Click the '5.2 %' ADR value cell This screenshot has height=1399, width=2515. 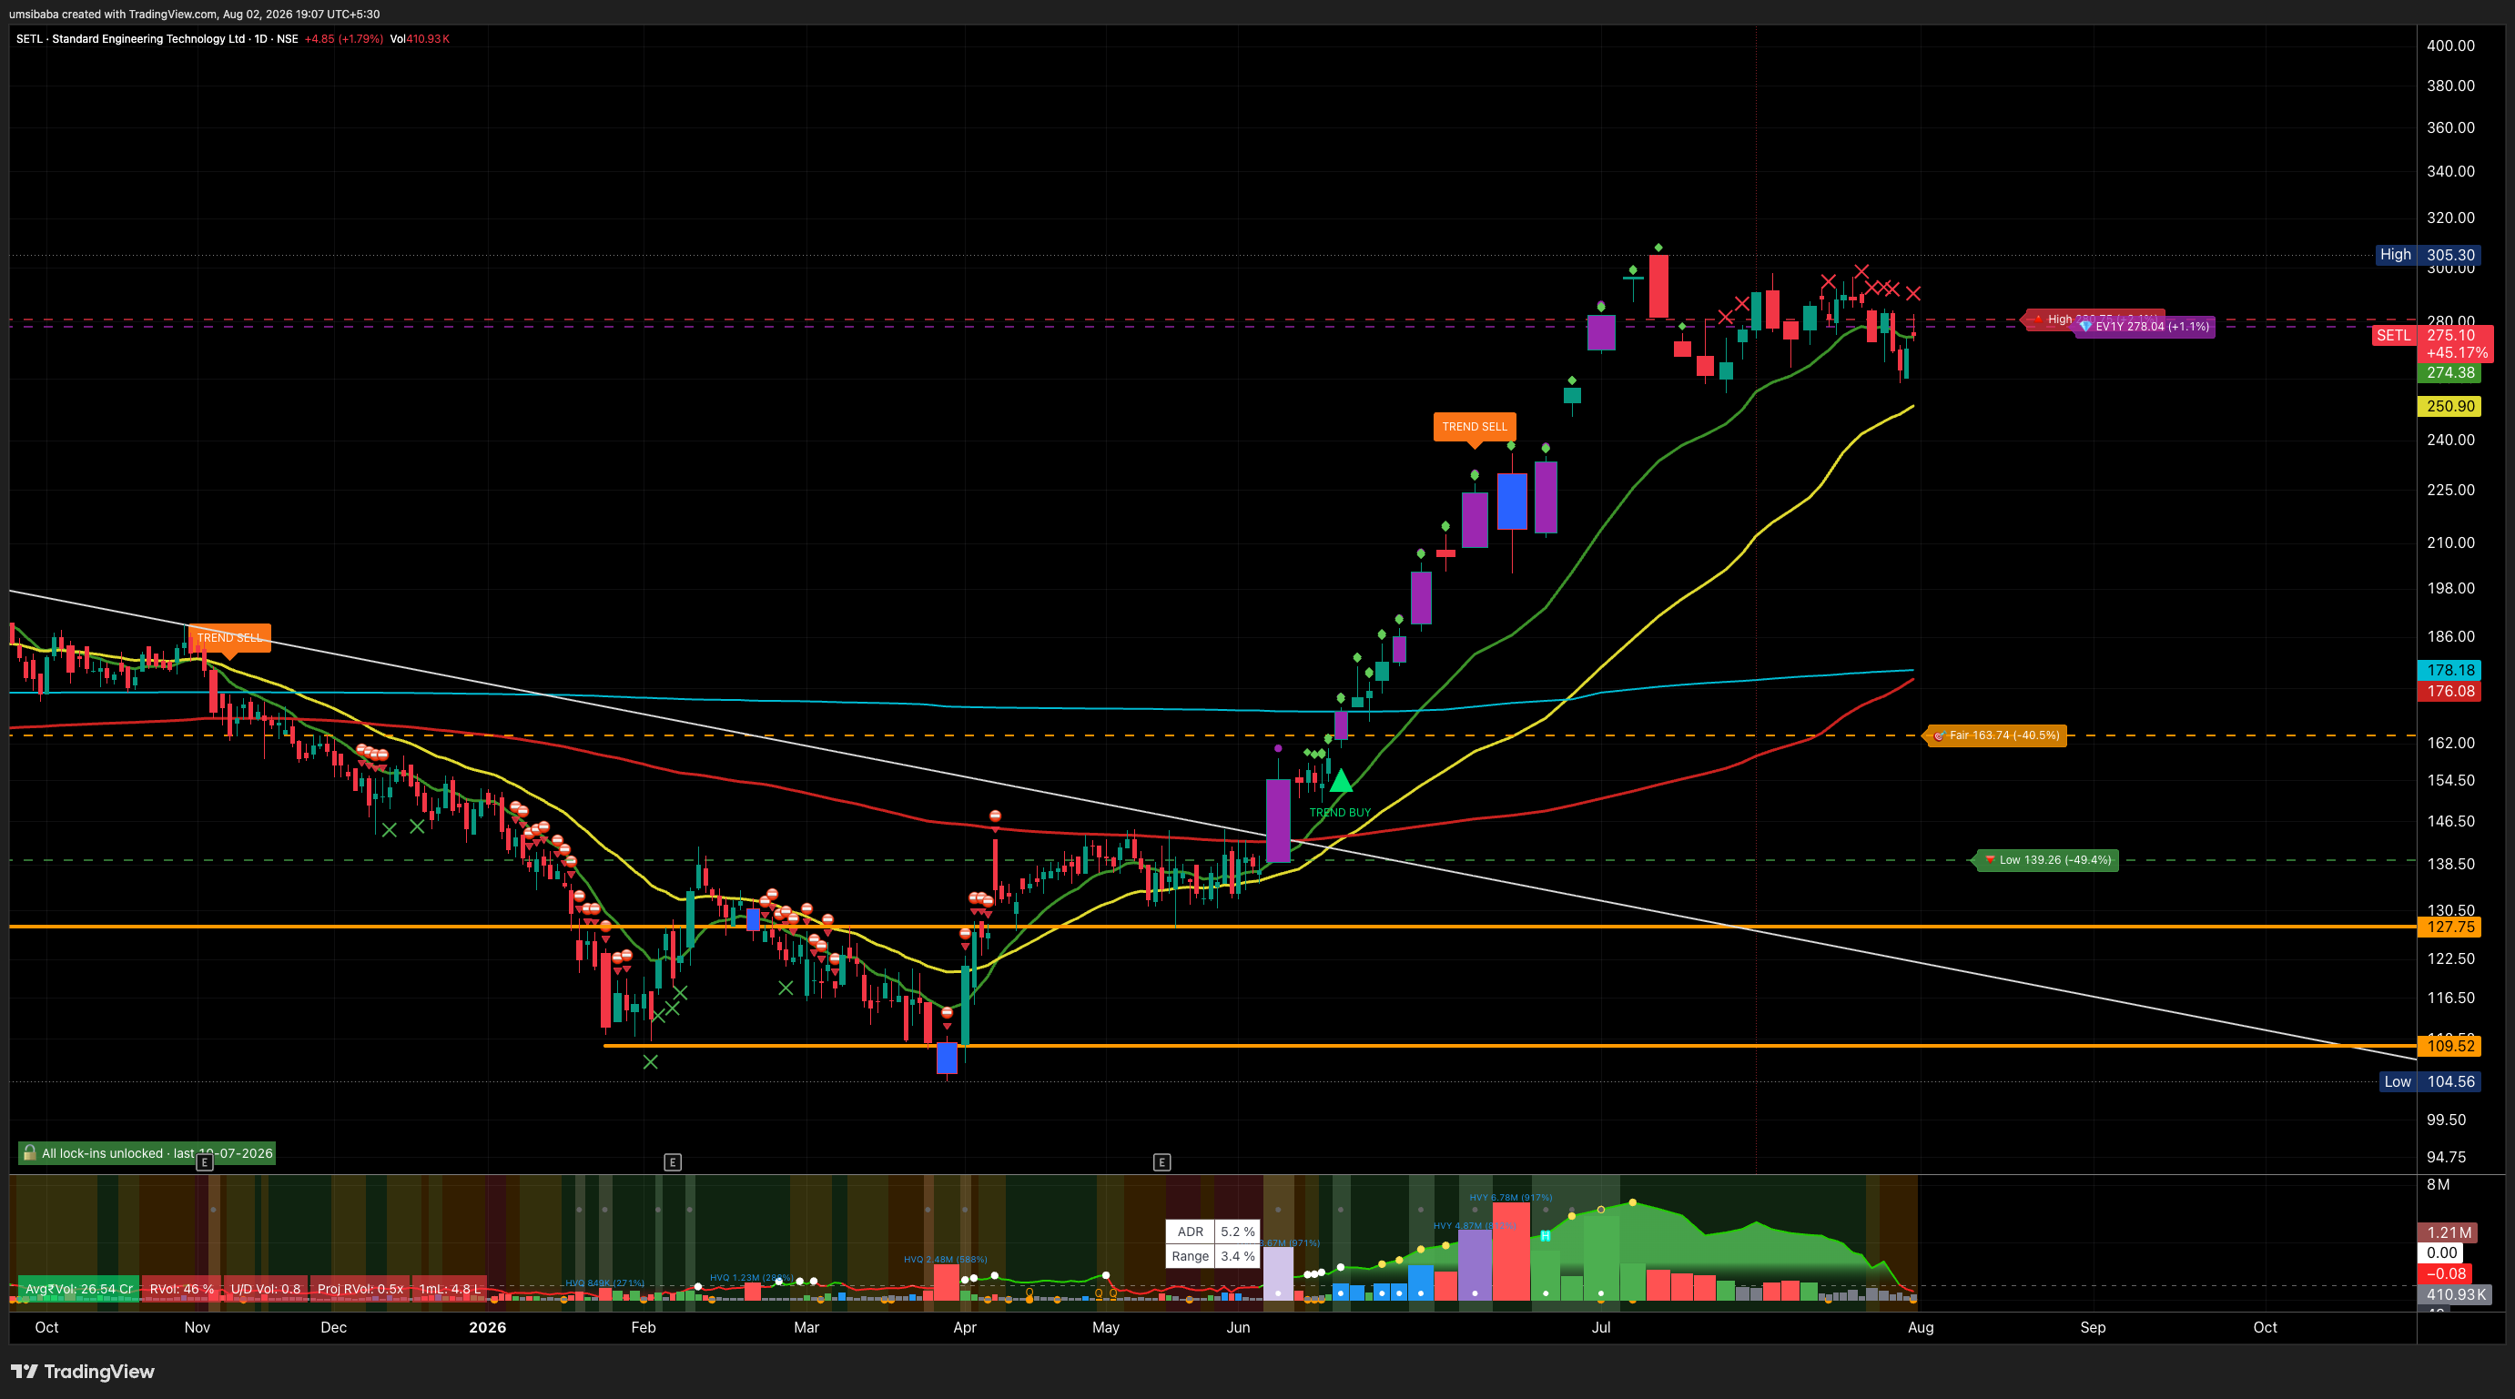[x=1237, y=1232]
